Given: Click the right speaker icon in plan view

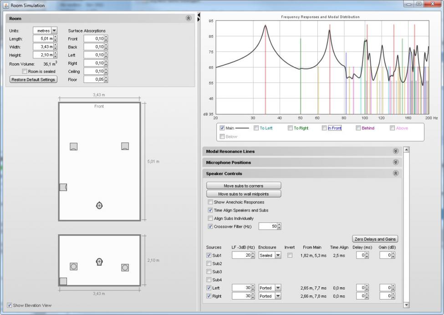Looking at the screenshot, I should coord(125,146).
